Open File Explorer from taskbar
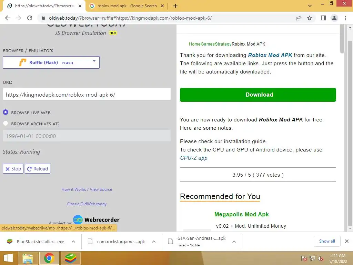 click(x=28, y=258)
